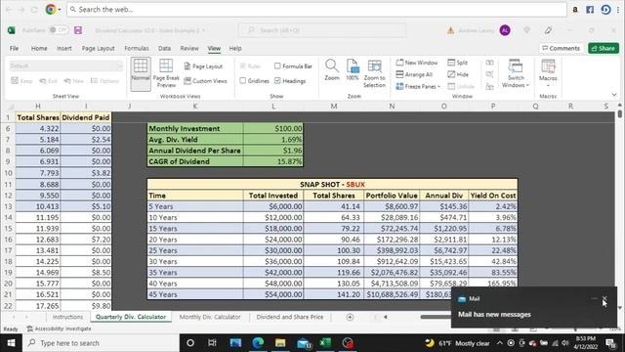
Task: Click the Excel search box
Action: click(322, 30)
